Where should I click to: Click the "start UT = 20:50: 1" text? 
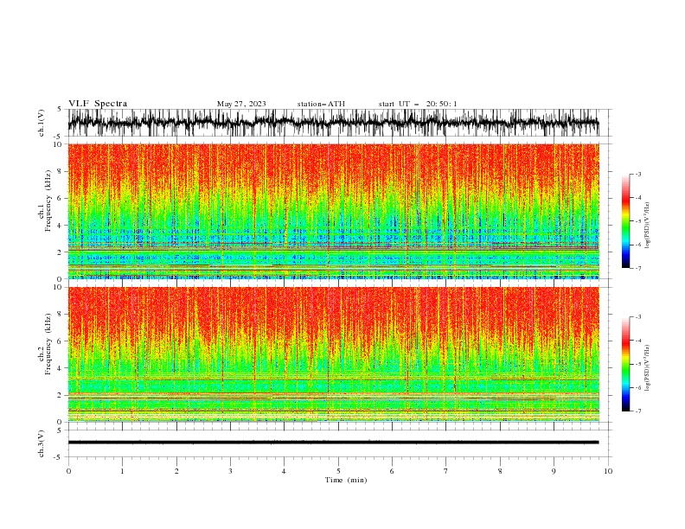point(418,104)
